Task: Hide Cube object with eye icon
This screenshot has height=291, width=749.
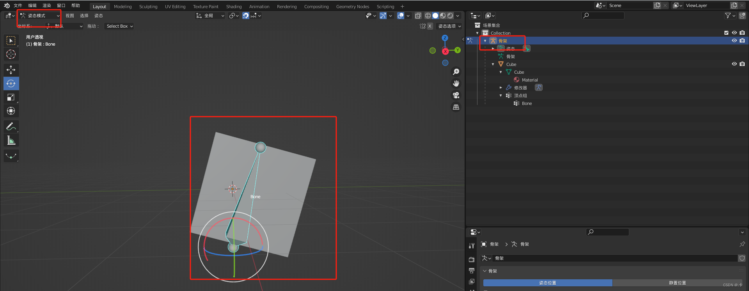Action: point(734,64)
